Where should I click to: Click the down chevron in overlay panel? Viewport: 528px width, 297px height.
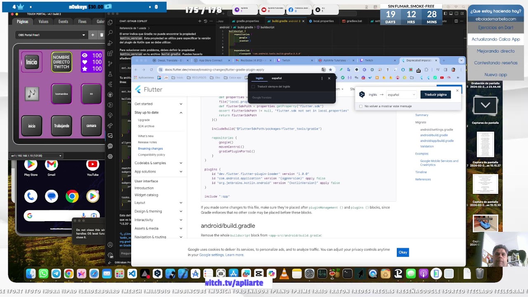(x=486, y=105)
